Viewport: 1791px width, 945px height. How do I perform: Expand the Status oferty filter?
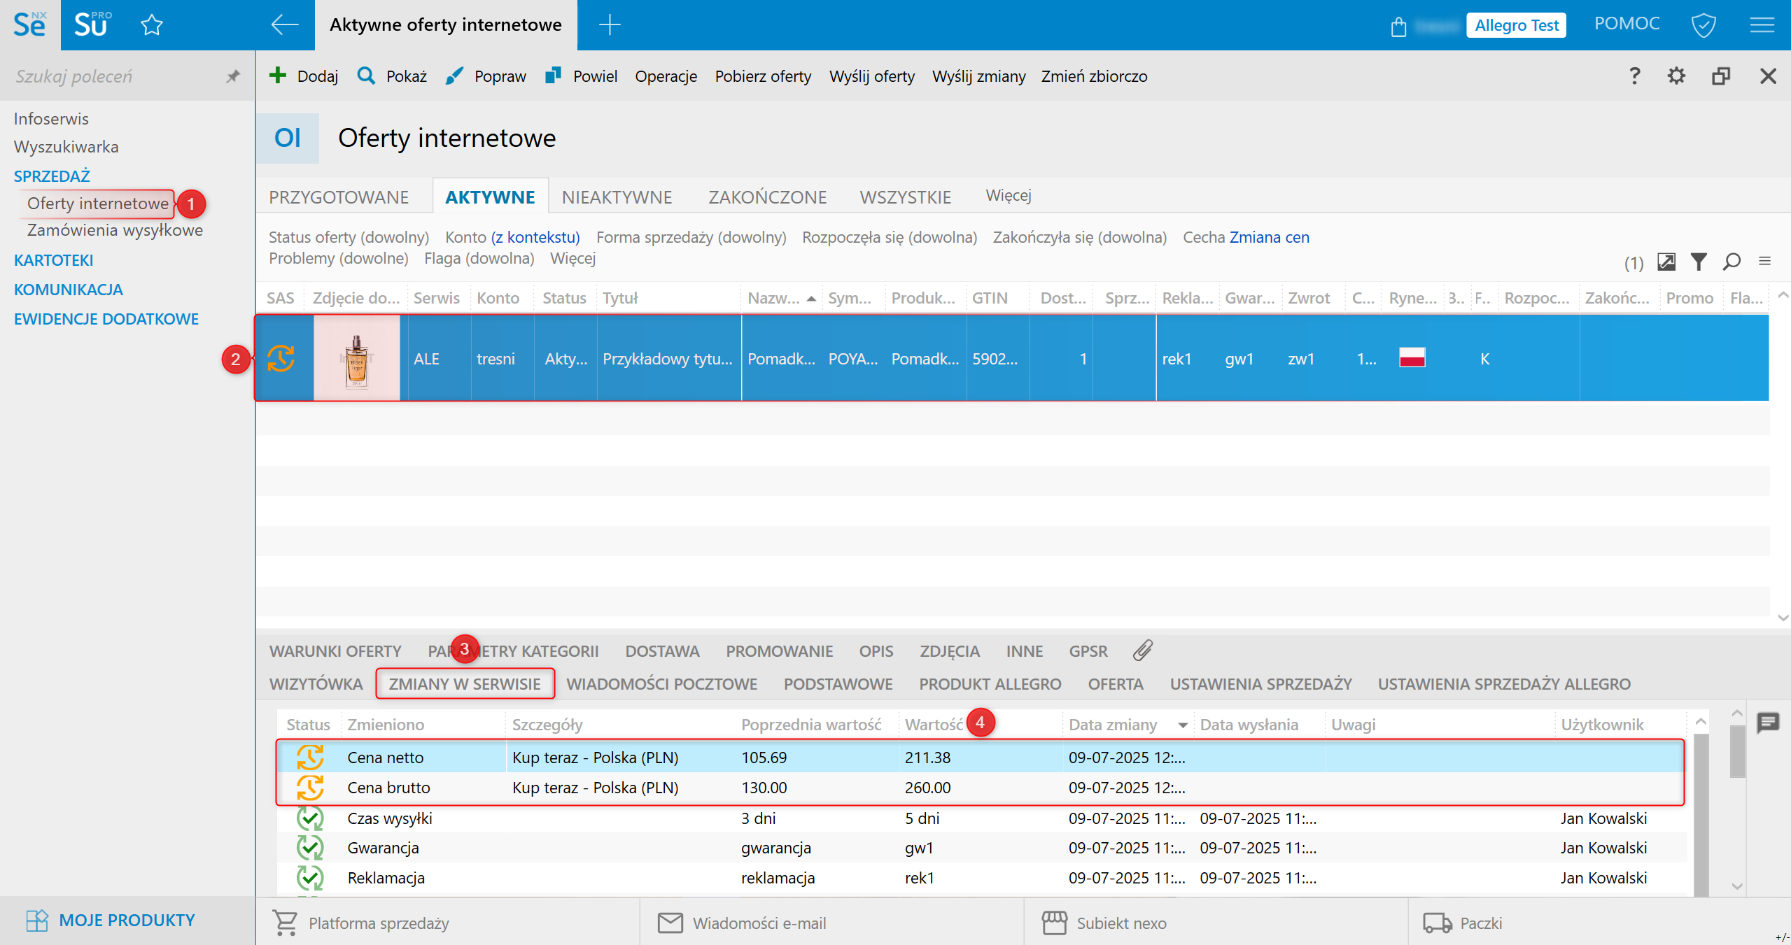pos(349,237)
